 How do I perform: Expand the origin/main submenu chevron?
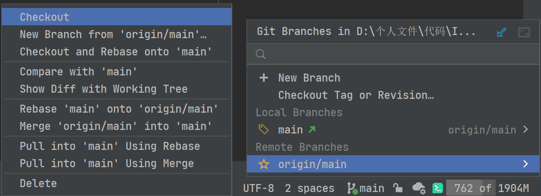526,164
